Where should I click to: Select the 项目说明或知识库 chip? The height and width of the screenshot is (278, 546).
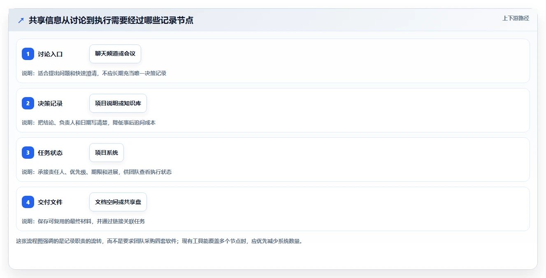click(x=118, y=103)
